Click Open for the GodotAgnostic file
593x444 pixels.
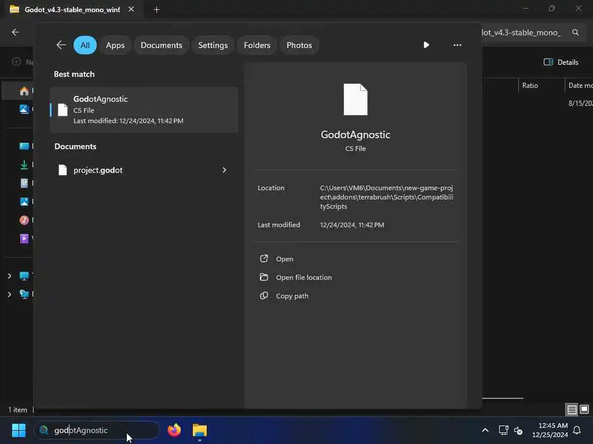[284, 259]
